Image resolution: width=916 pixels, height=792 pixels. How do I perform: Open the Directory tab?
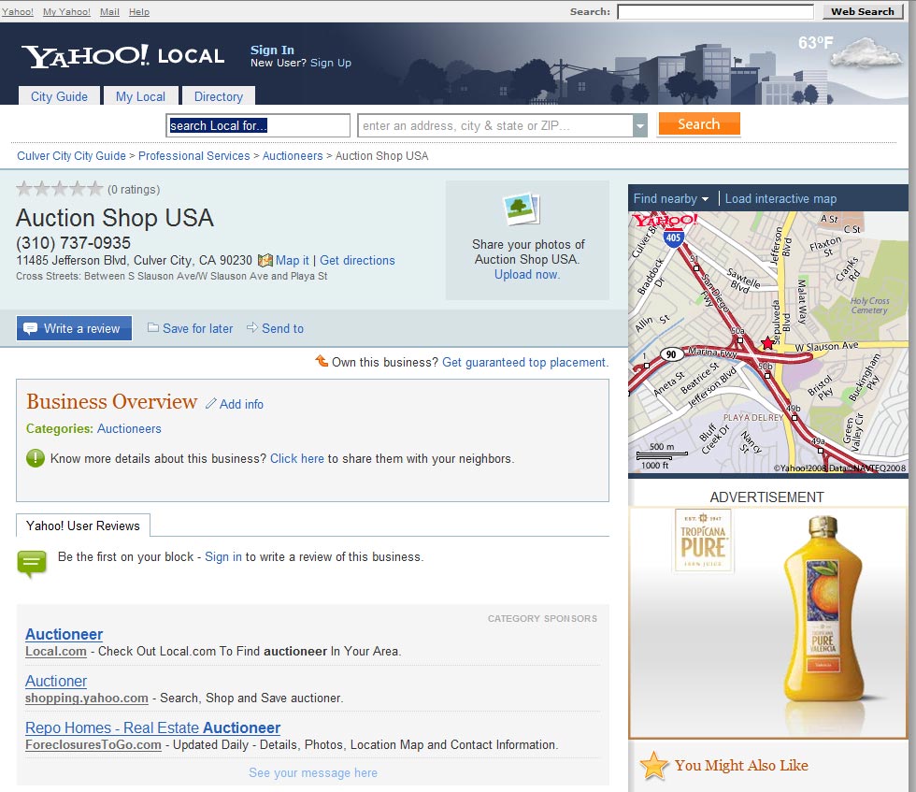pyautogui.click(x=219, y=96)
